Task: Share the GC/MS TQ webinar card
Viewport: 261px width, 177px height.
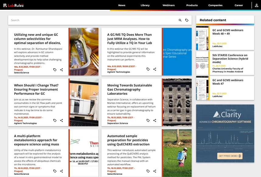Action: (x=155, y=69)
